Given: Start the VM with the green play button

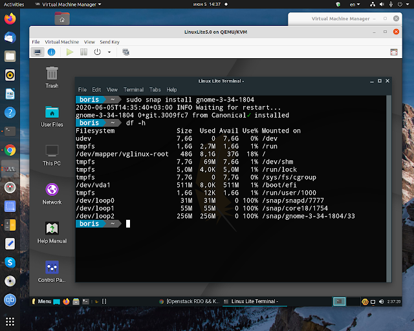Looking at the screenshot, I should [x=70, y=52].
